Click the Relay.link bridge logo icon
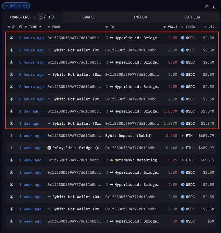The height and width of the screenshot is (233, 221). click(49, 148)
